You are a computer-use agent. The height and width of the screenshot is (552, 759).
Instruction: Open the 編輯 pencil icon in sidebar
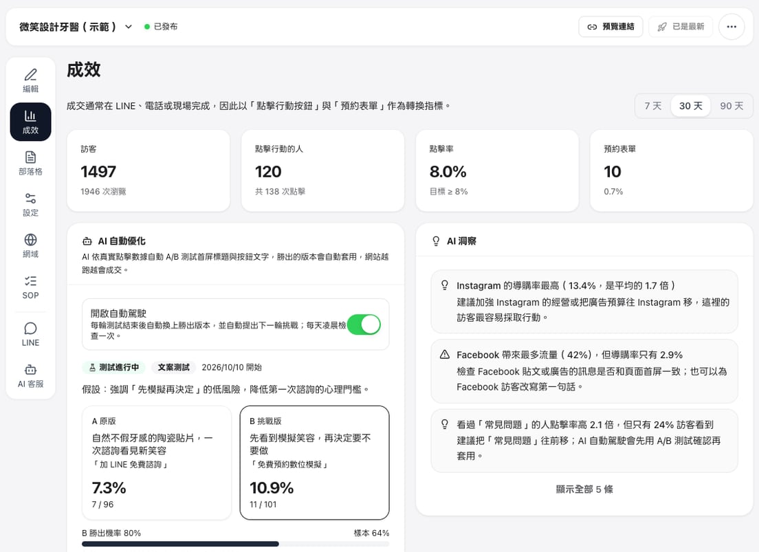(x=30, y=74)
